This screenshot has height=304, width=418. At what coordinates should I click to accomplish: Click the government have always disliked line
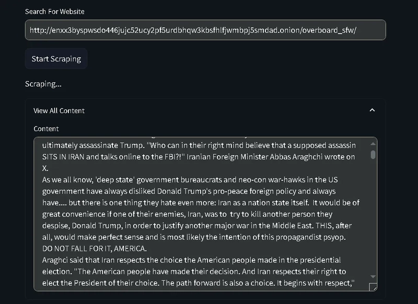pos(189,191)
